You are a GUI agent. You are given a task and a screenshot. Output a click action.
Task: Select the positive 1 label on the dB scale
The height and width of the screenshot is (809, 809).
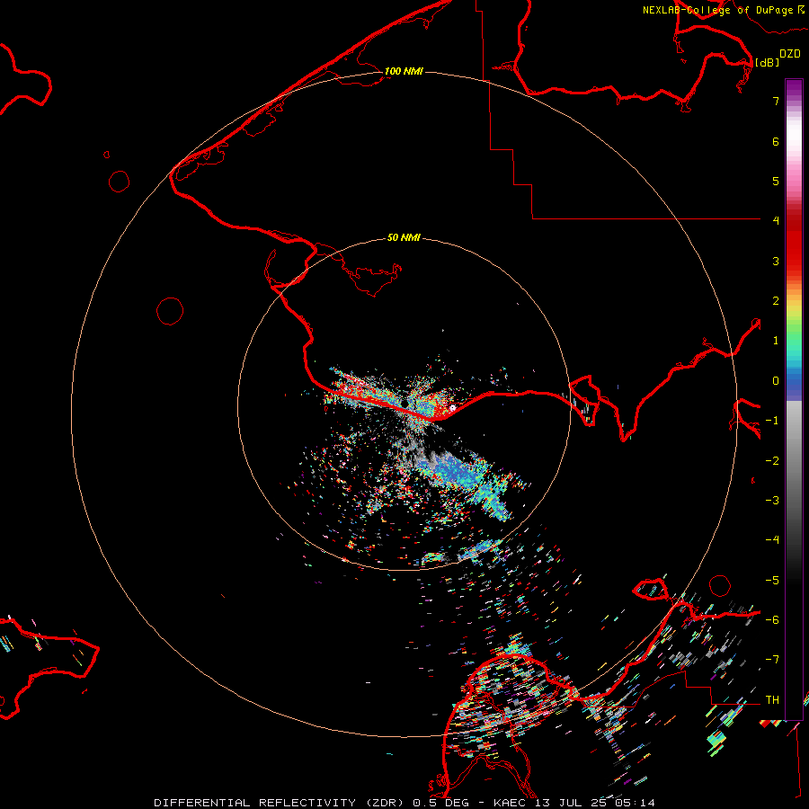click(776, 341)
